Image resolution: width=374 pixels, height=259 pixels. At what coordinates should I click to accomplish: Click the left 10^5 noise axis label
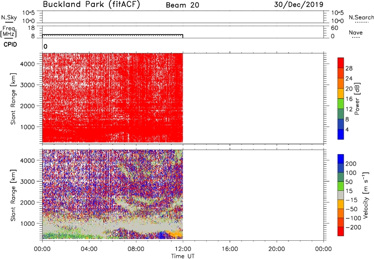tap(29, 13)
